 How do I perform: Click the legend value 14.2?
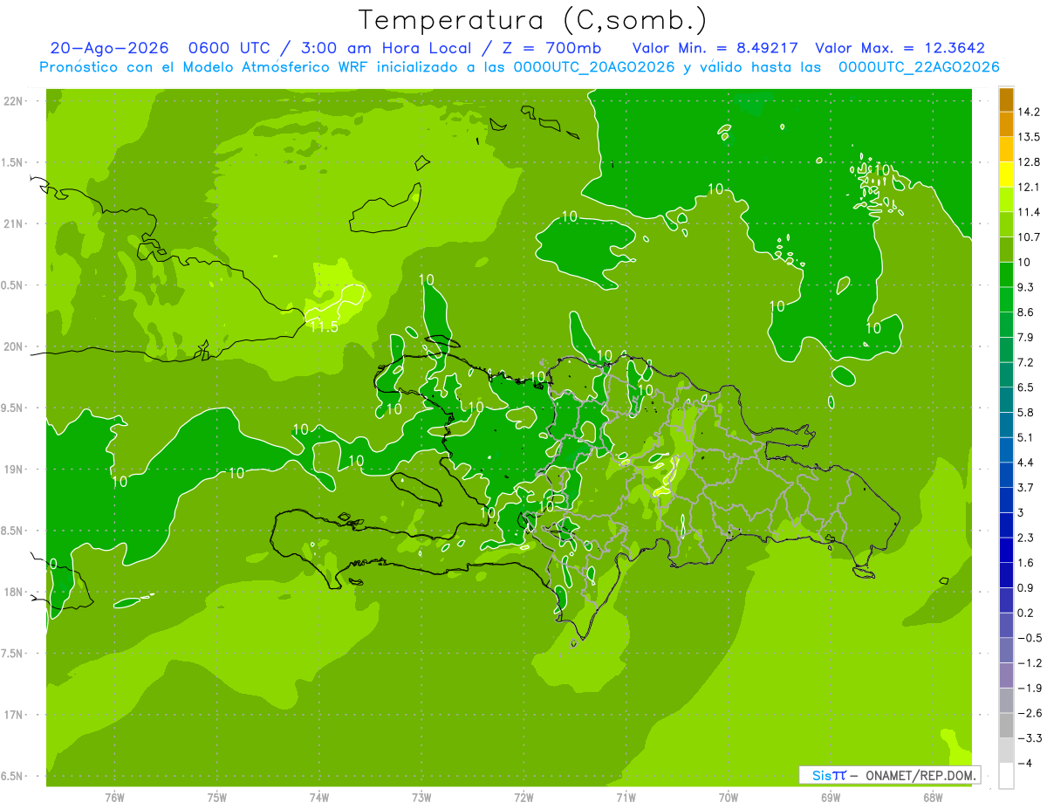coord(1028,112)
